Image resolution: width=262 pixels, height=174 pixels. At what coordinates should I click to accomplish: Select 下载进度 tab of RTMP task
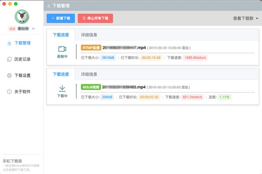(x=61, y=35)
